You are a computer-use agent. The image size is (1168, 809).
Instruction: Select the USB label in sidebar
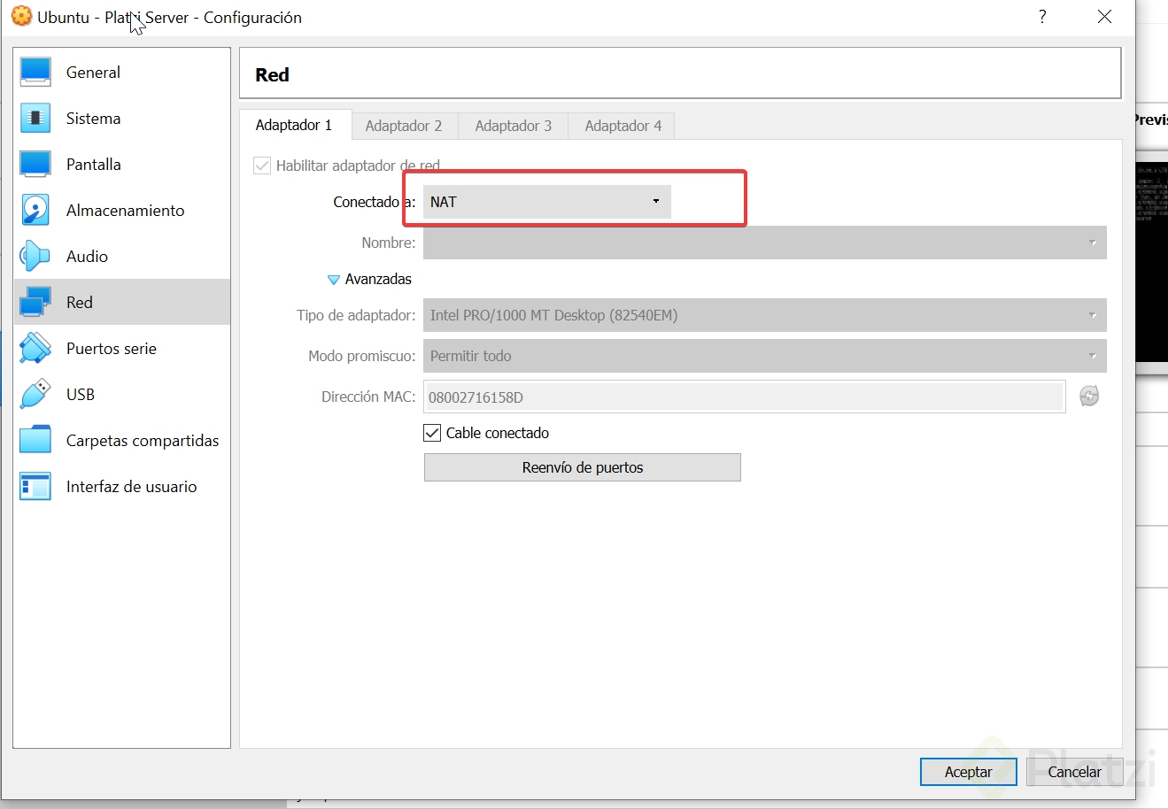click(x=81, y=395)
